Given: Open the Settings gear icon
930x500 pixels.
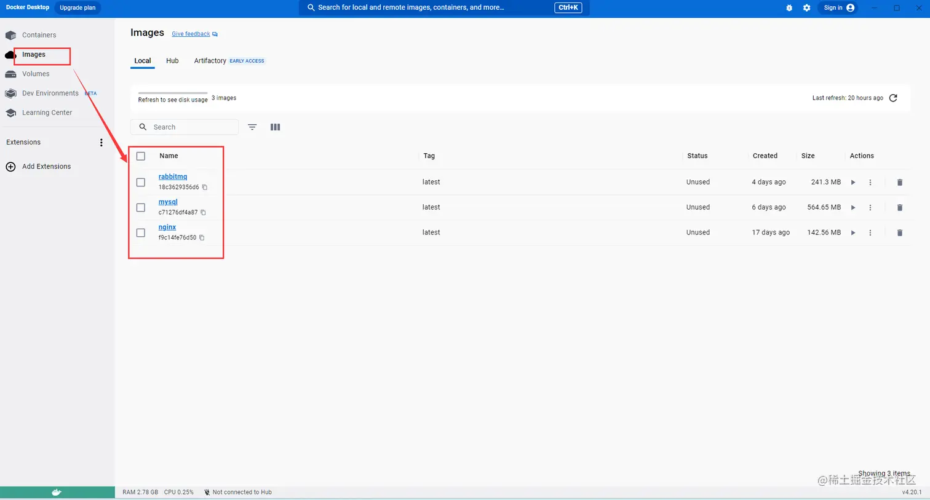Looking at the screenshot, I should pos(806,8).
